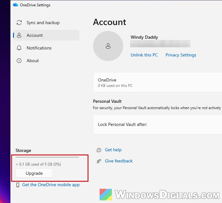Viewport: 222px width, 203px height.
Task: Click the Sync and backup arrows icon
Action: click(19, 23)
